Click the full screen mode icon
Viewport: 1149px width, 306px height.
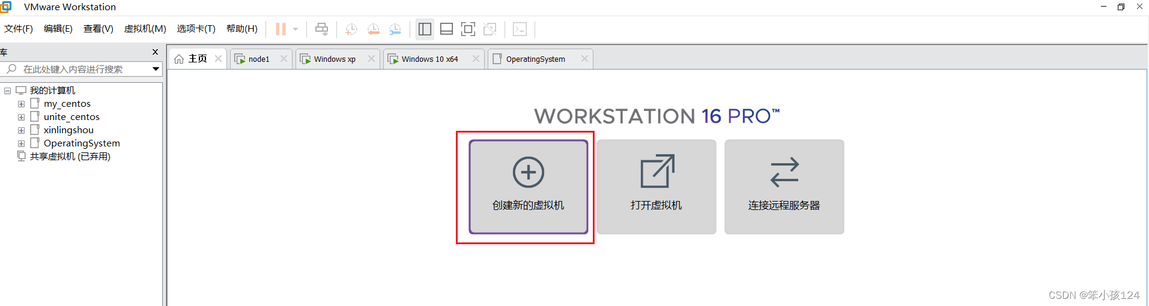point(468,29)
